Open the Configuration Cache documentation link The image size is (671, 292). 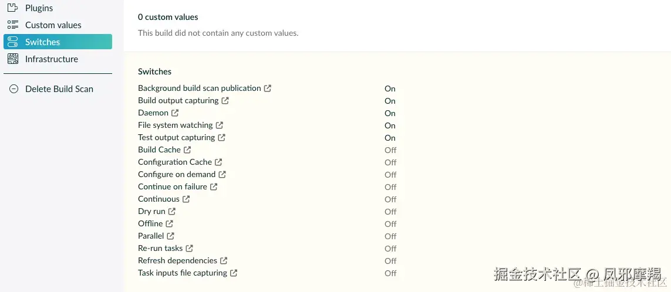pyautogui.click(x=175, y=162)
